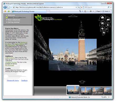Click the Internet zone globe icon

70,97
